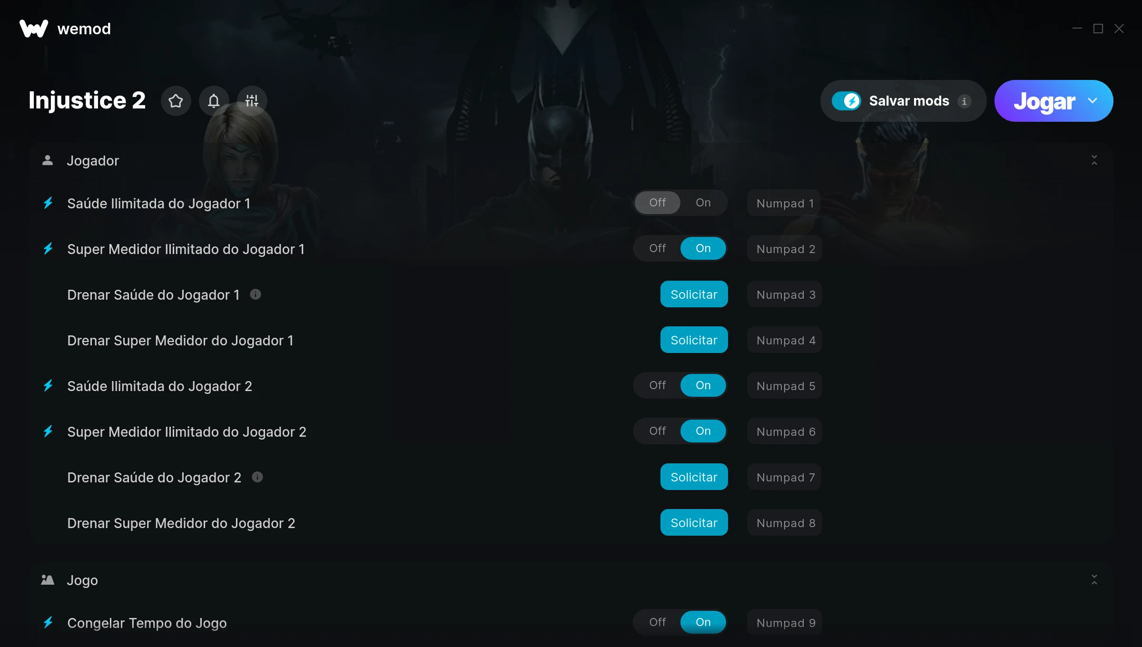The height and width of the screenshot is (647, 1142).
Task: Click lightning icon beside Congelar Tempo do Jogo
Action: (48, 622)
